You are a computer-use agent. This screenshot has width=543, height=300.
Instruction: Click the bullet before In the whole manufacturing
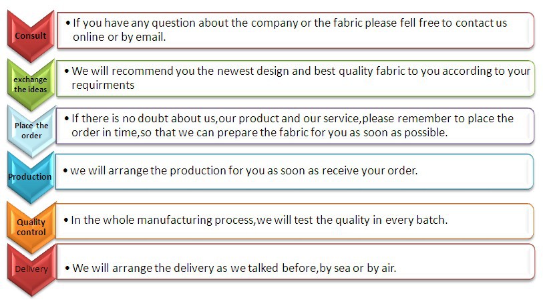[66, 220]
